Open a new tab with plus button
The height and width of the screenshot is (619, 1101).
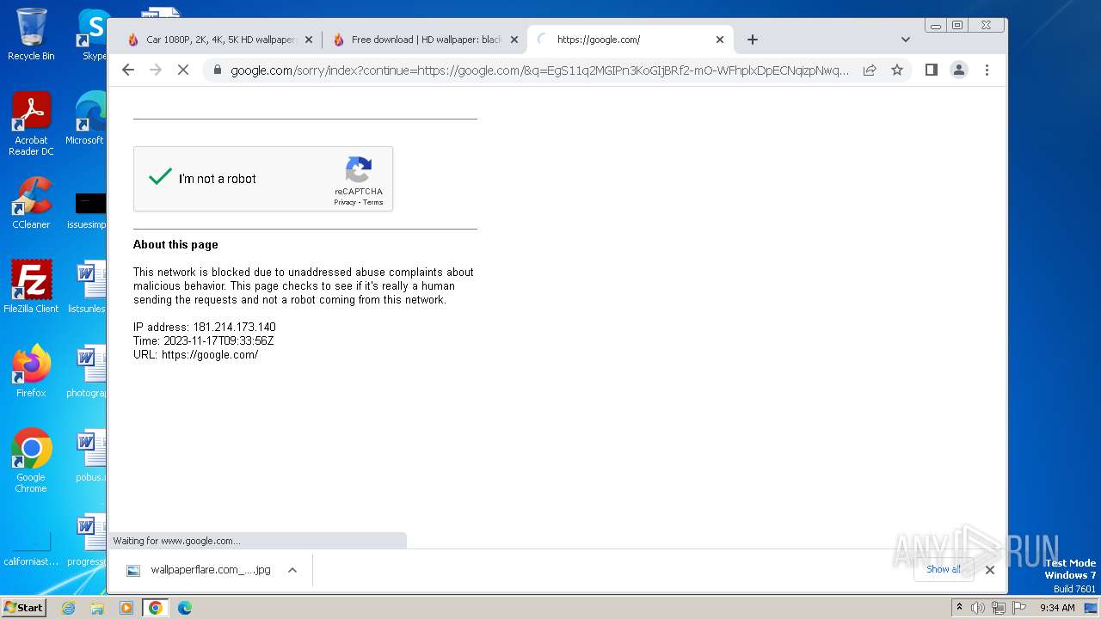tap(753, 40)
